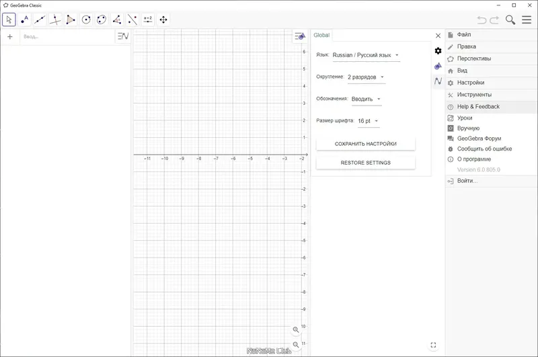Click the plus icon in Algebra view
The height and width of the screenshot is (357, 538).
(10, 37)
